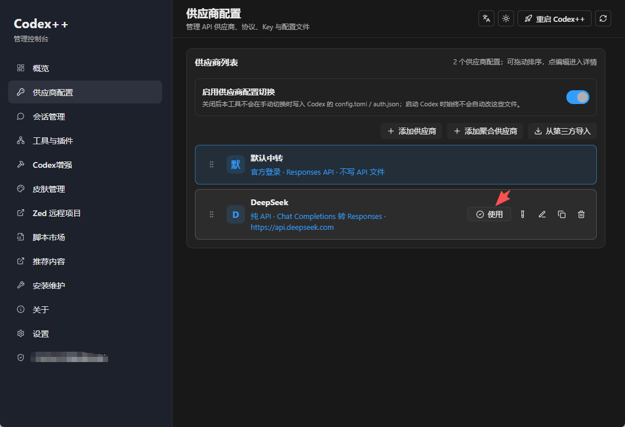Click the D avatar of DeepSeek
This screenshot has width=625, height=427.
236,215
